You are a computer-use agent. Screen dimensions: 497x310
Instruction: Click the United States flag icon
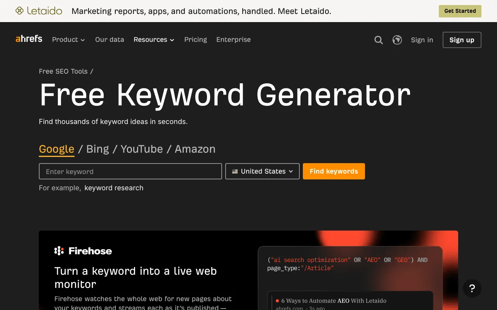point(235,171)
